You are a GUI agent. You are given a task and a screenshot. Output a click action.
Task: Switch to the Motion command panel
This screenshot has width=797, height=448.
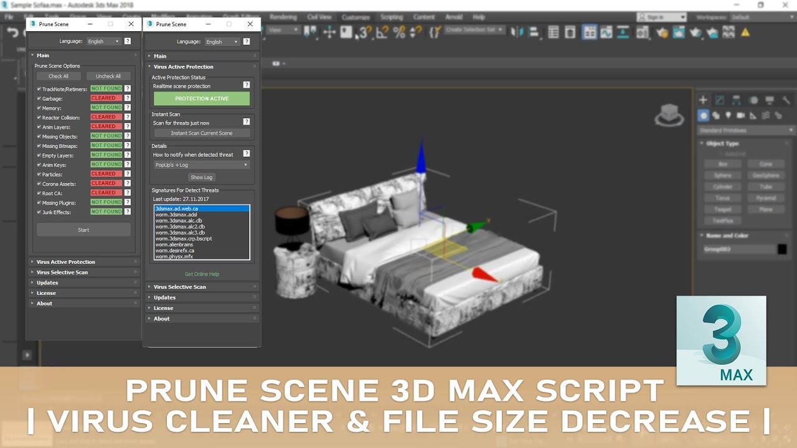pyautogui.click(x=753, y=100)
